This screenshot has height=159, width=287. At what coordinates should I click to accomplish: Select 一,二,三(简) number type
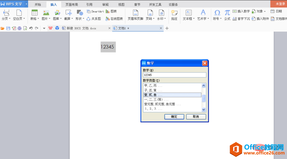[172, 100]
